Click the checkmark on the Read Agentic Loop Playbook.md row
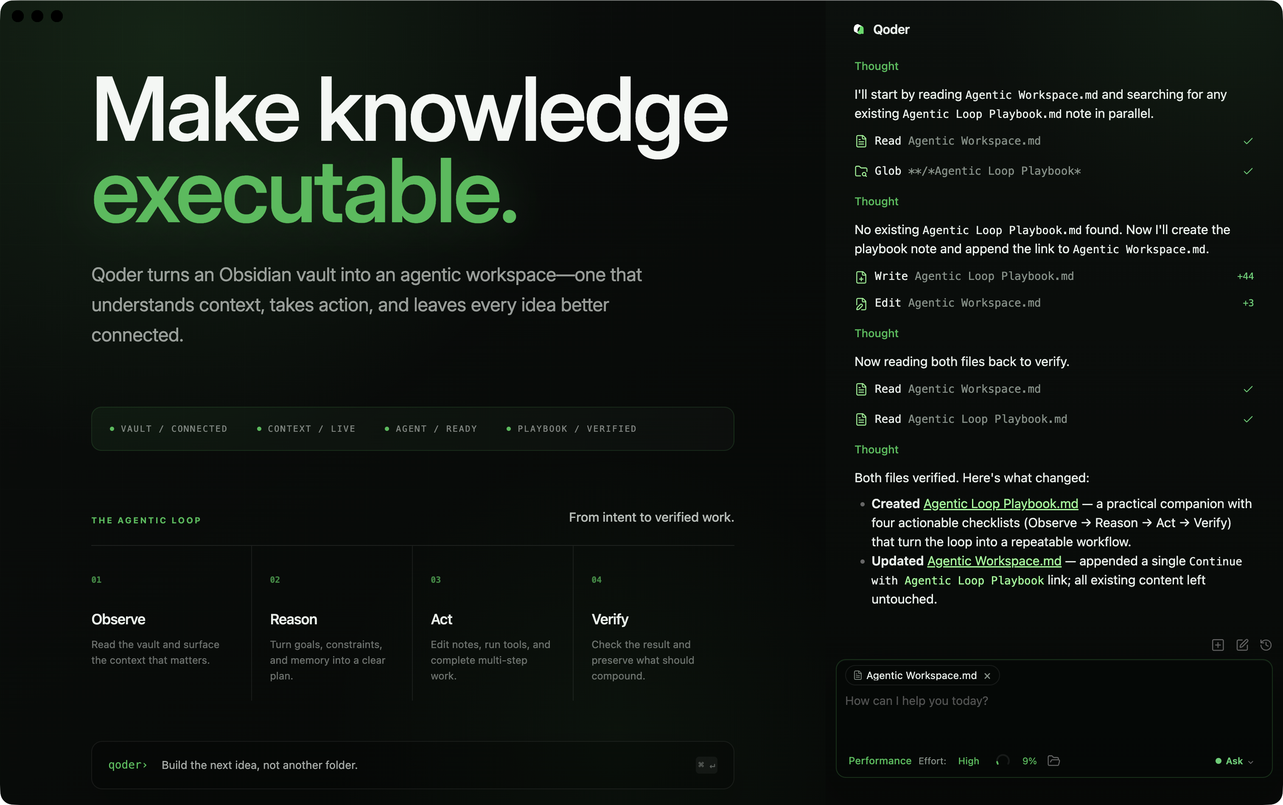This screenshot has width=1283, height=805. click(x=1248, y=419)
